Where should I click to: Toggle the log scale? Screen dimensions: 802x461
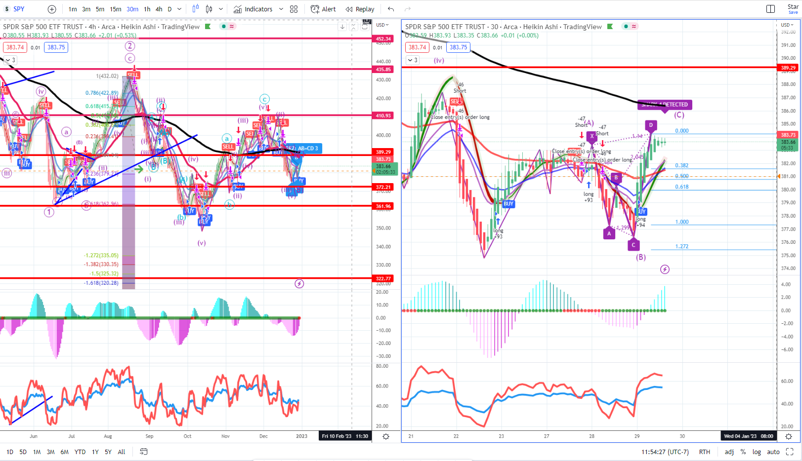coord(757,452)
